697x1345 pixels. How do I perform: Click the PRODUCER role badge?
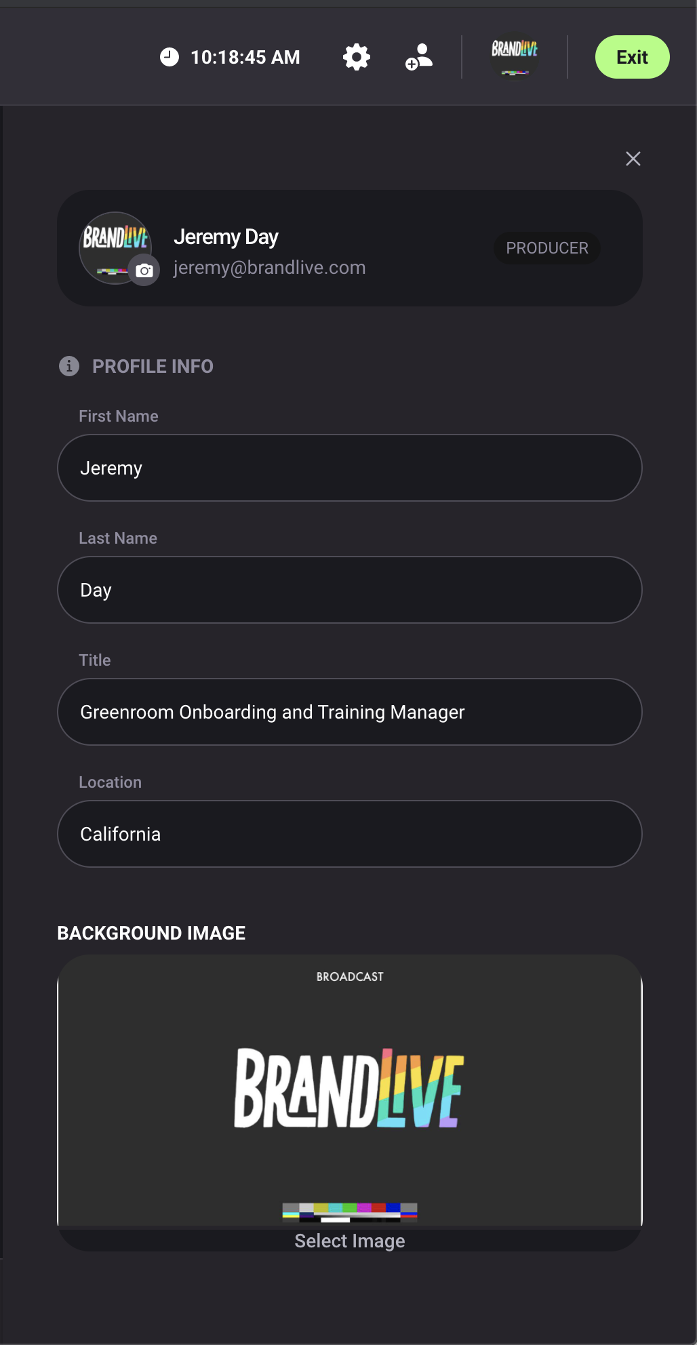[547, 248]
